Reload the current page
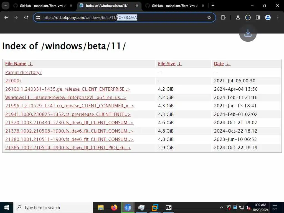 26,17
